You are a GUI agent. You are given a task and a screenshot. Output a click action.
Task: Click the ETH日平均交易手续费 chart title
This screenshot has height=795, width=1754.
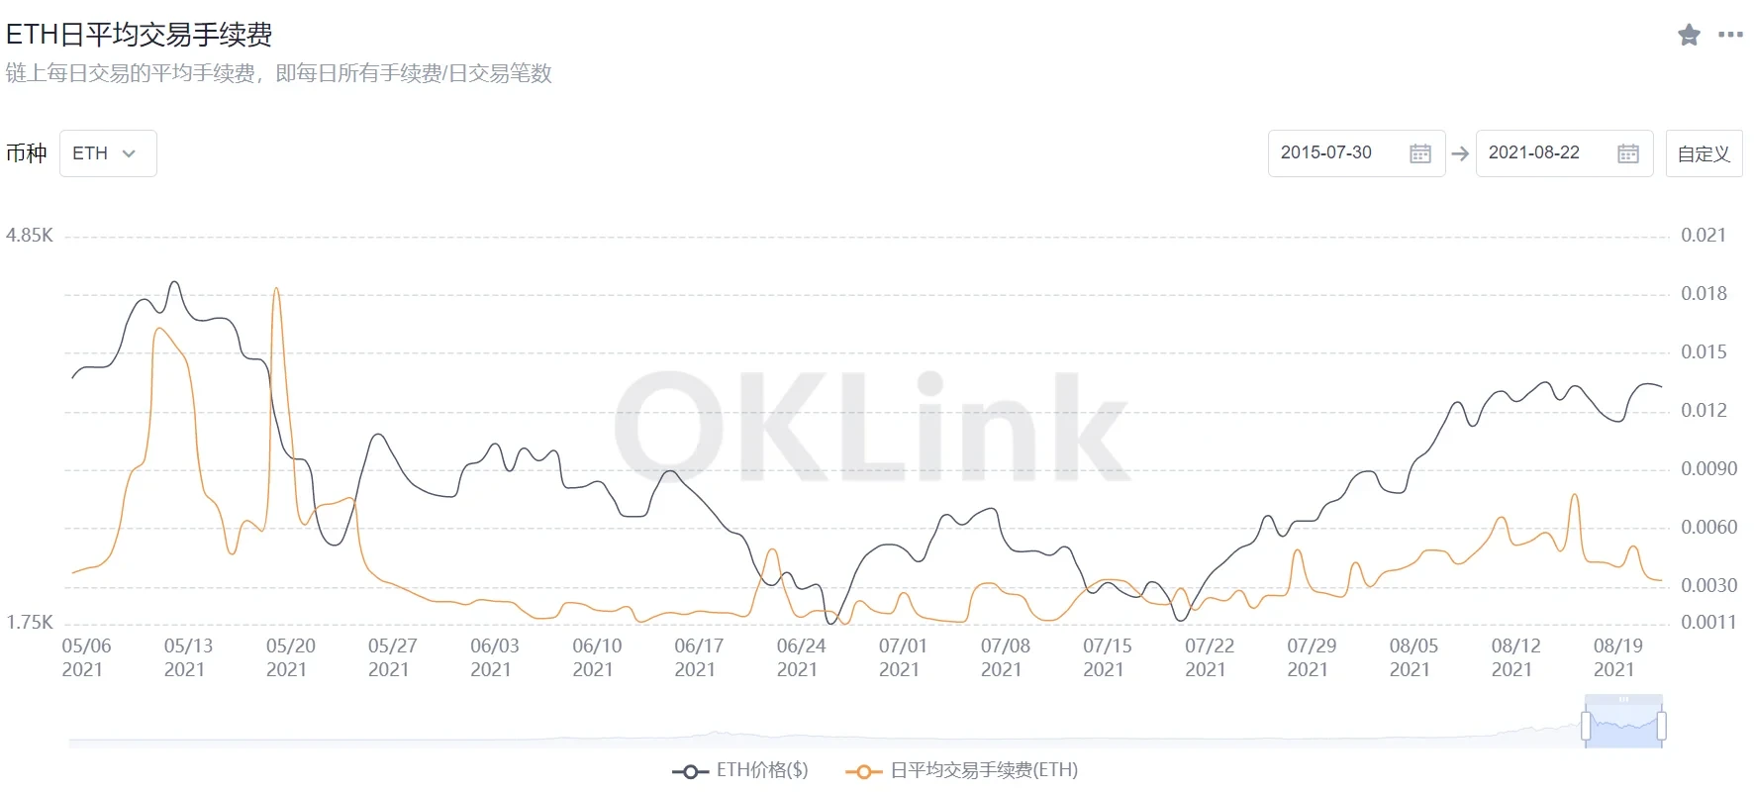[x=140, y=35]
